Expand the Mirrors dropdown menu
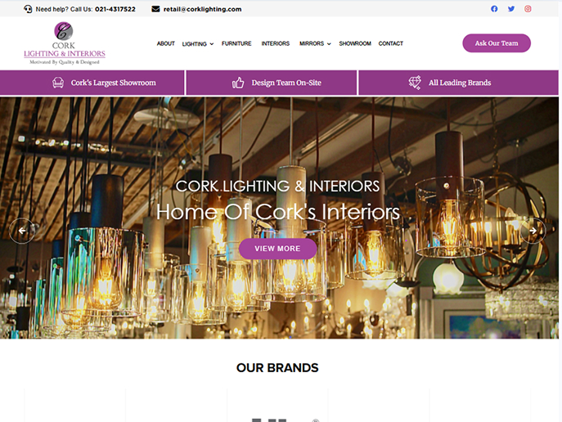 [x=315, y=43]
